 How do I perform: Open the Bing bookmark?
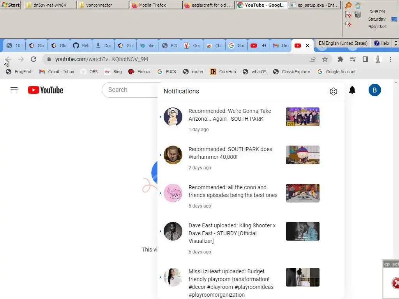(113, 72)
